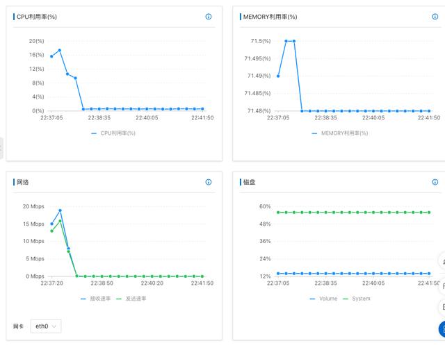
Task: Toggle the 接收速率 series in network legend
Action: (99, 299)
